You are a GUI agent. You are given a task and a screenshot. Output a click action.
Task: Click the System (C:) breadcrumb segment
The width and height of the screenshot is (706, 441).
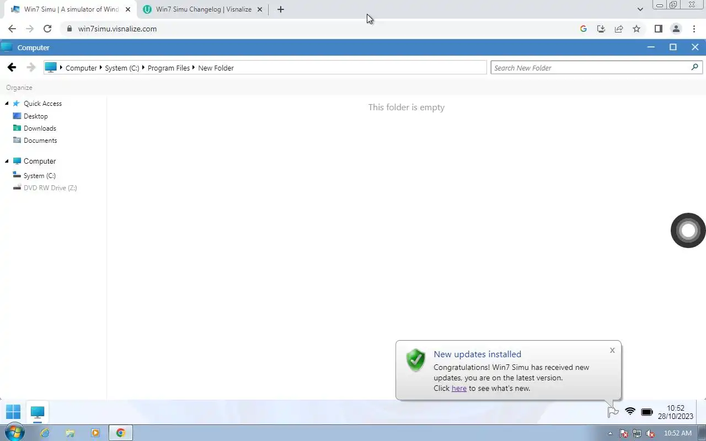(122, 68)
